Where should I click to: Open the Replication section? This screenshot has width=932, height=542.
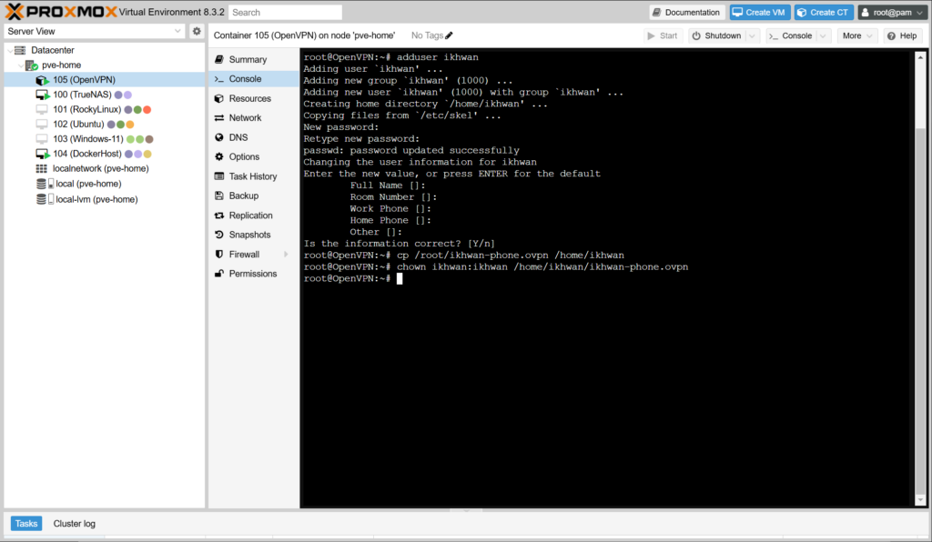250,216
